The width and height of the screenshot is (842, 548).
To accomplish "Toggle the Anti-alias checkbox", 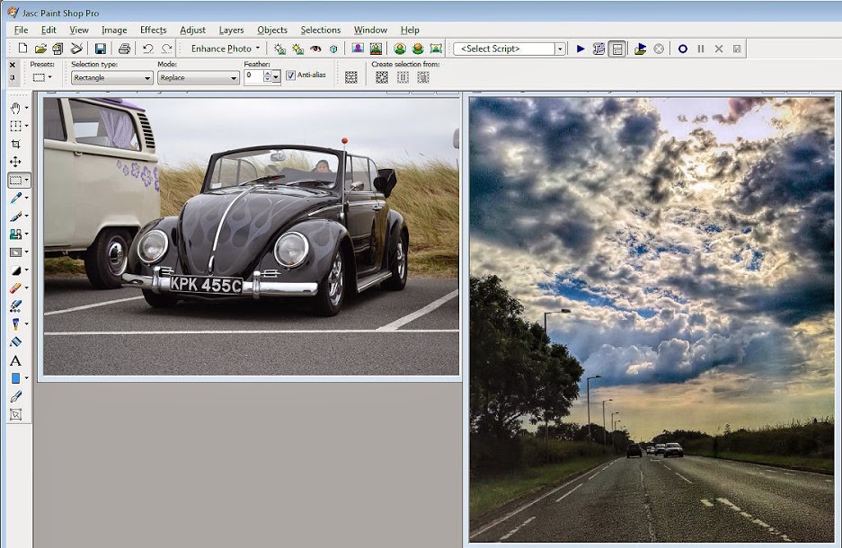I will point(290,75).
